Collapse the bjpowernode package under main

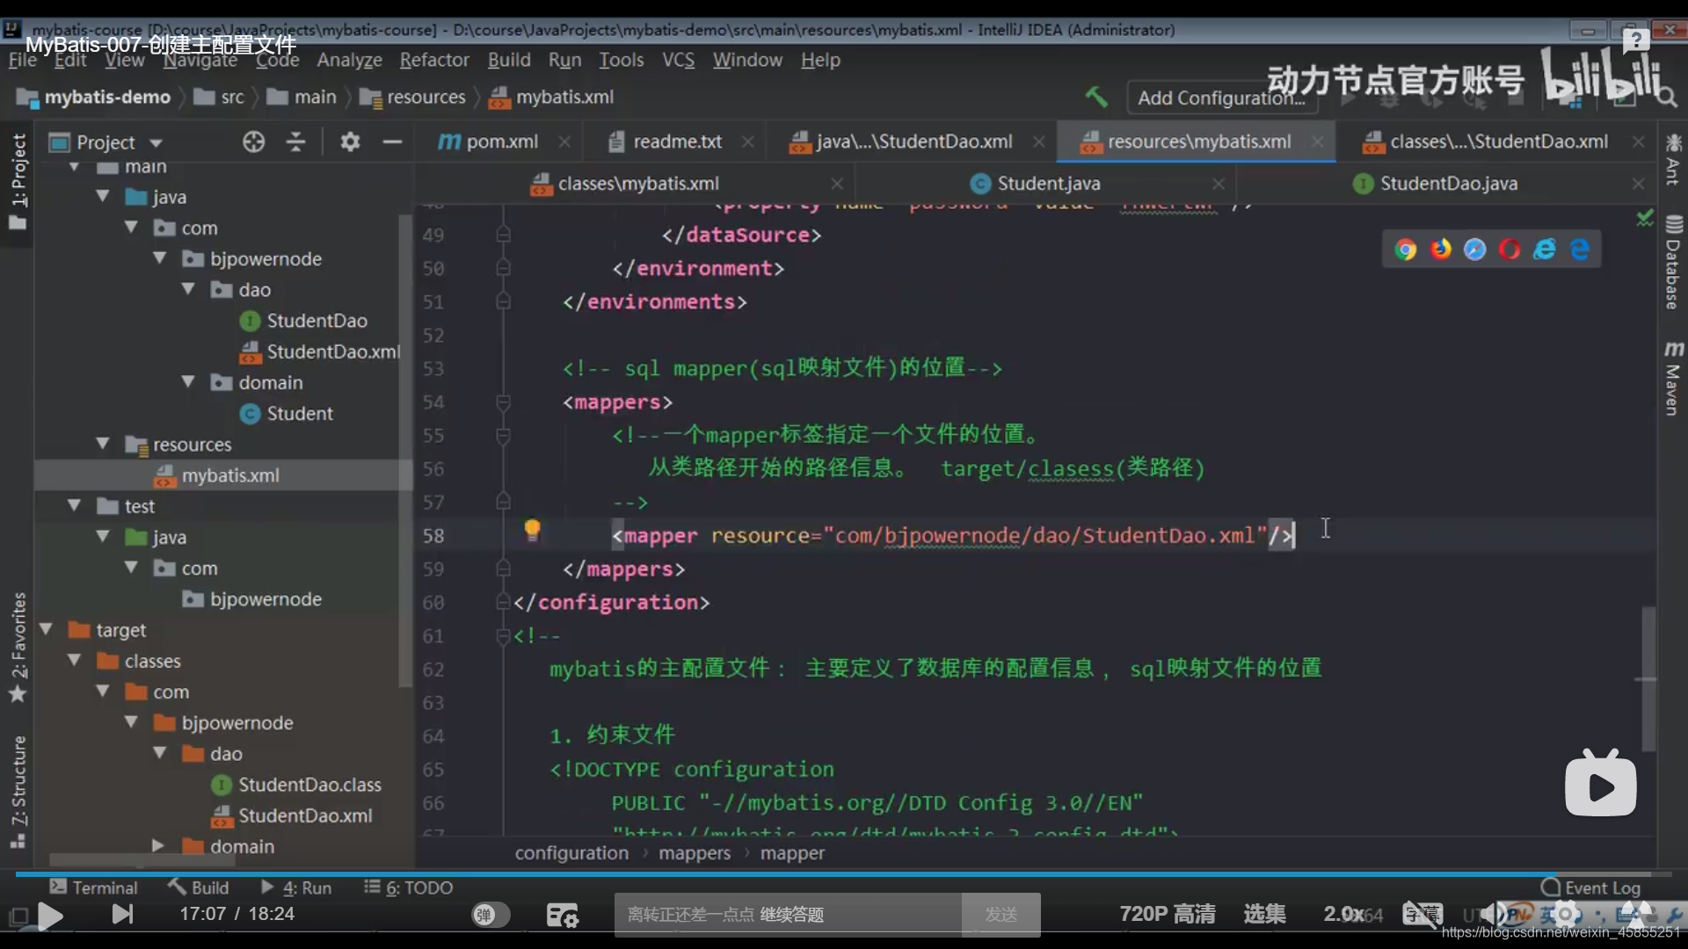coord(159,258)
